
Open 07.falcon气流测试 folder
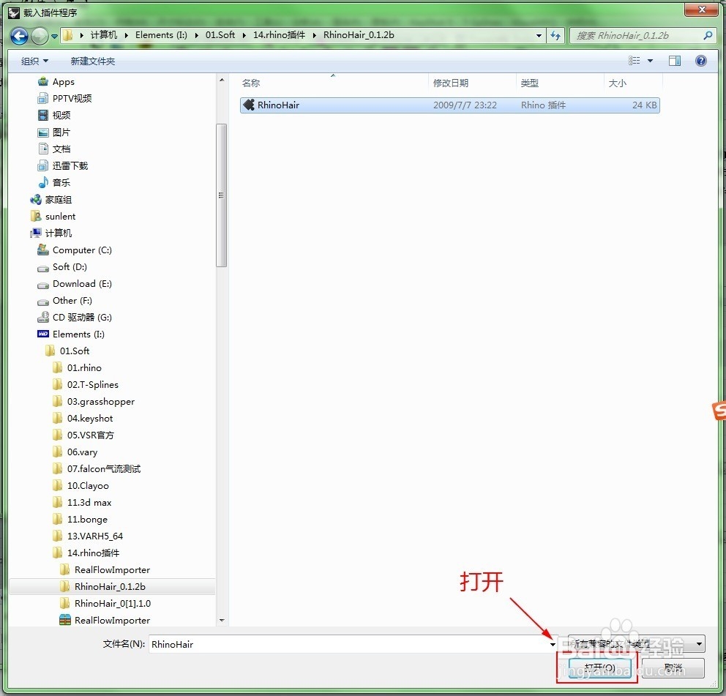(x=104, y=468)
